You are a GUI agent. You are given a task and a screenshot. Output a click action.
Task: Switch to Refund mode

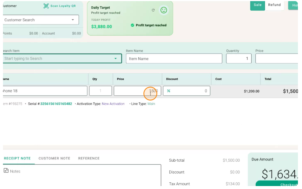tap(275, 5)
